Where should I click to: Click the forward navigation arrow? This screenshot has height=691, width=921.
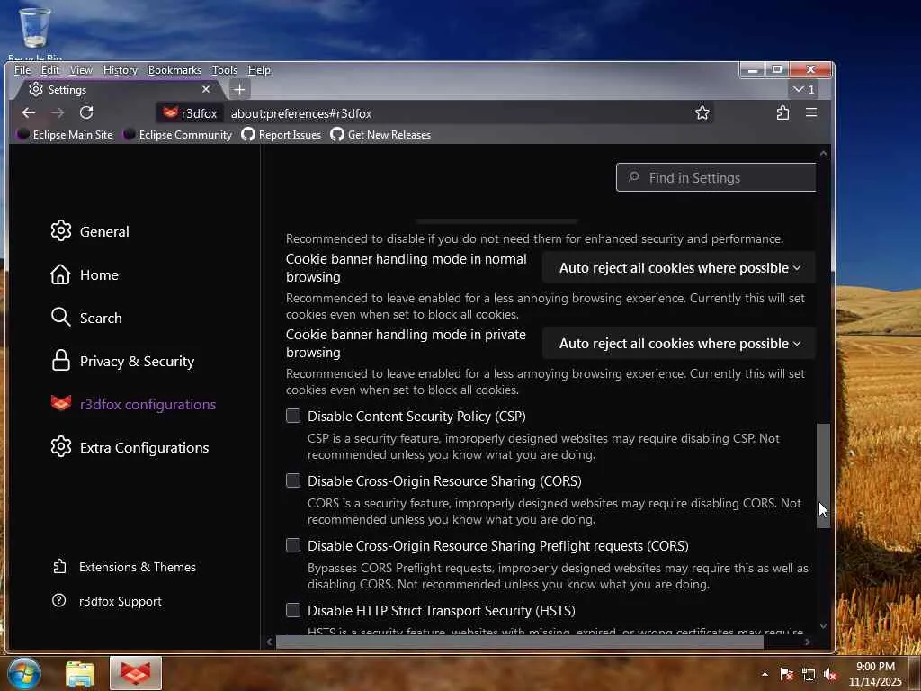(58, 112)
